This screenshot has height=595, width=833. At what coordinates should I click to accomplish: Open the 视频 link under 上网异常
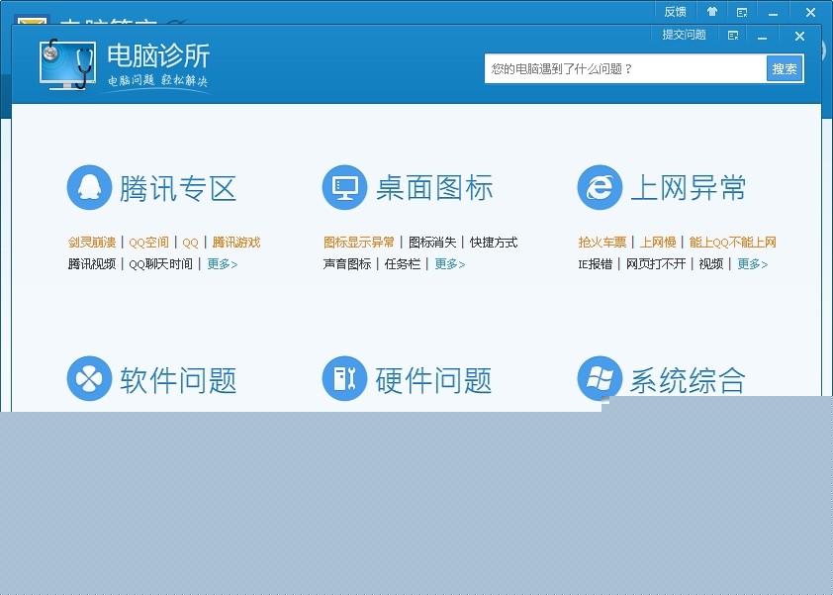(x=710, y=263)
